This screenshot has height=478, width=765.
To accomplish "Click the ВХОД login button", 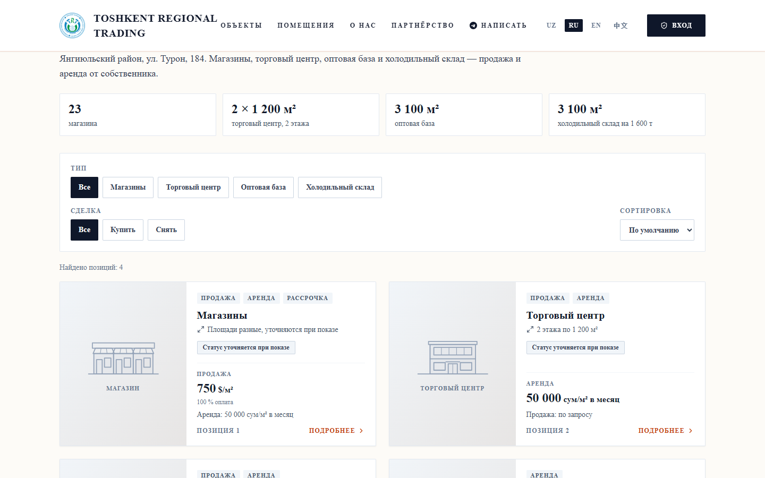I will click(x=676, y=25).
